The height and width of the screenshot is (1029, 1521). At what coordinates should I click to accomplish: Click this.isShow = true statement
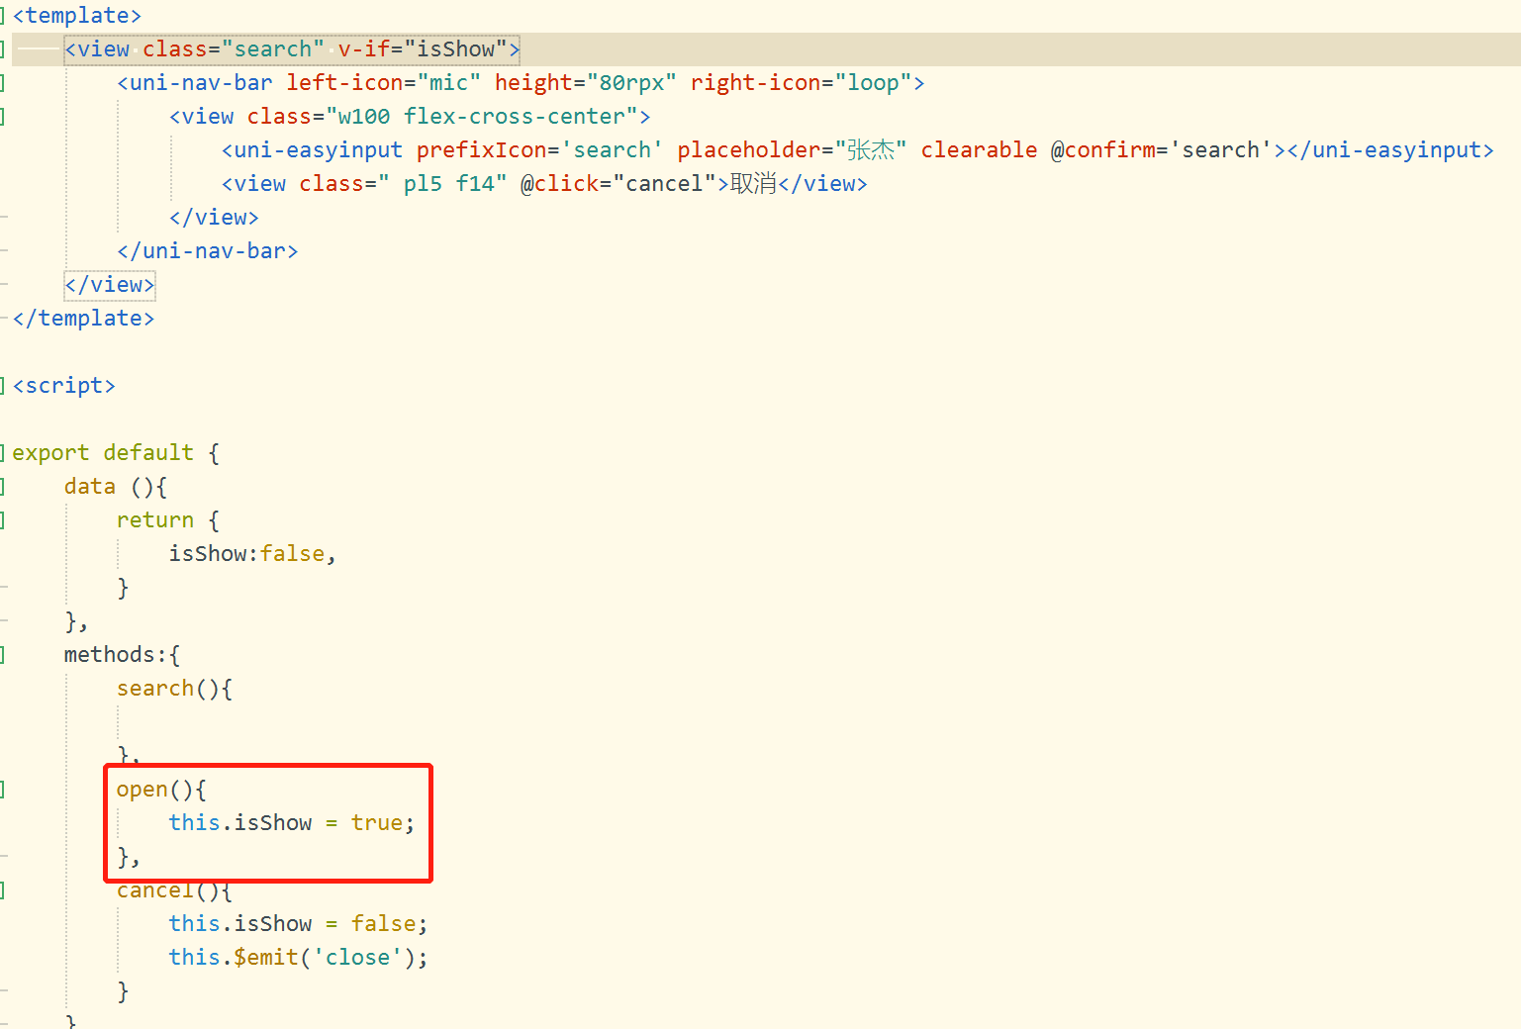click(291, 823)
